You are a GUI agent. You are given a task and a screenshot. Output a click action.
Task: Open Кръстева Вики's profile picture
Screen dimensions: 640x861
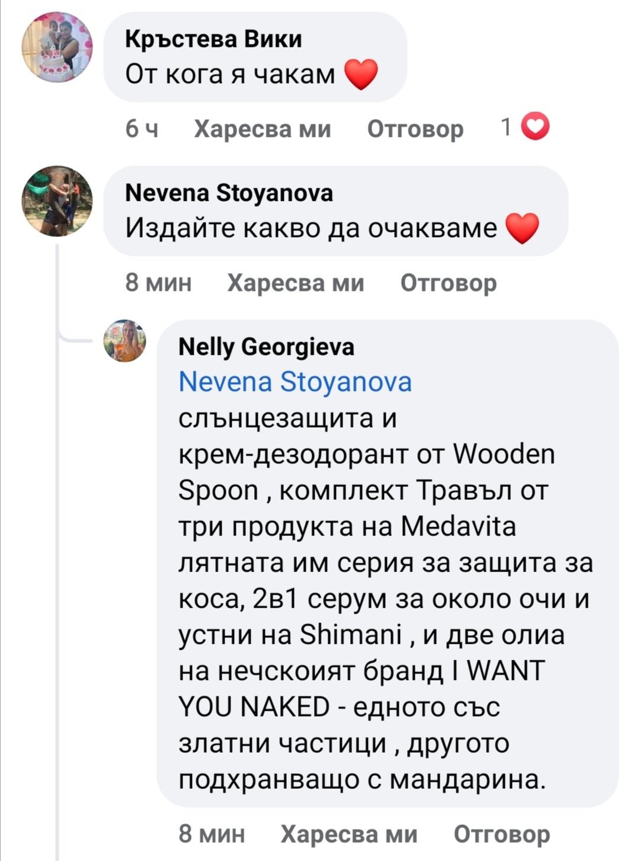[57, 47]
